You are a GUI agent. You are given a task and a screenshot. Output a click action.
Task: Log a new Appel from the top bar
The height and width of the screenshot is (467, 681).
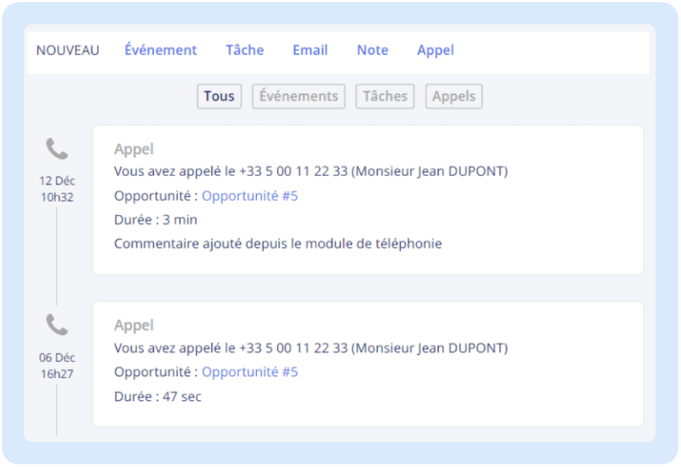coord(435,50)
